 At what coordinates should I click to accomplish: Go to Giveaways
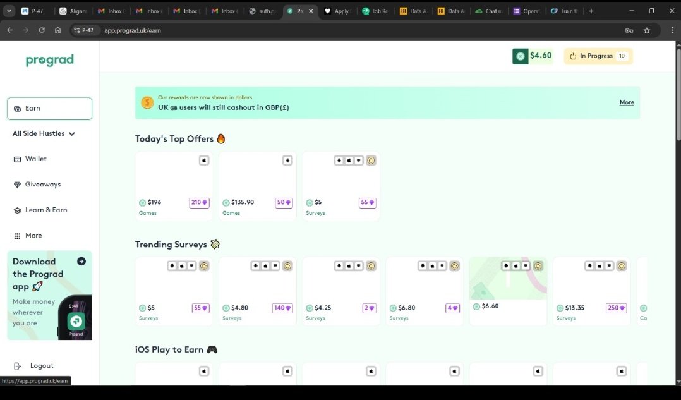coord(37,185)
